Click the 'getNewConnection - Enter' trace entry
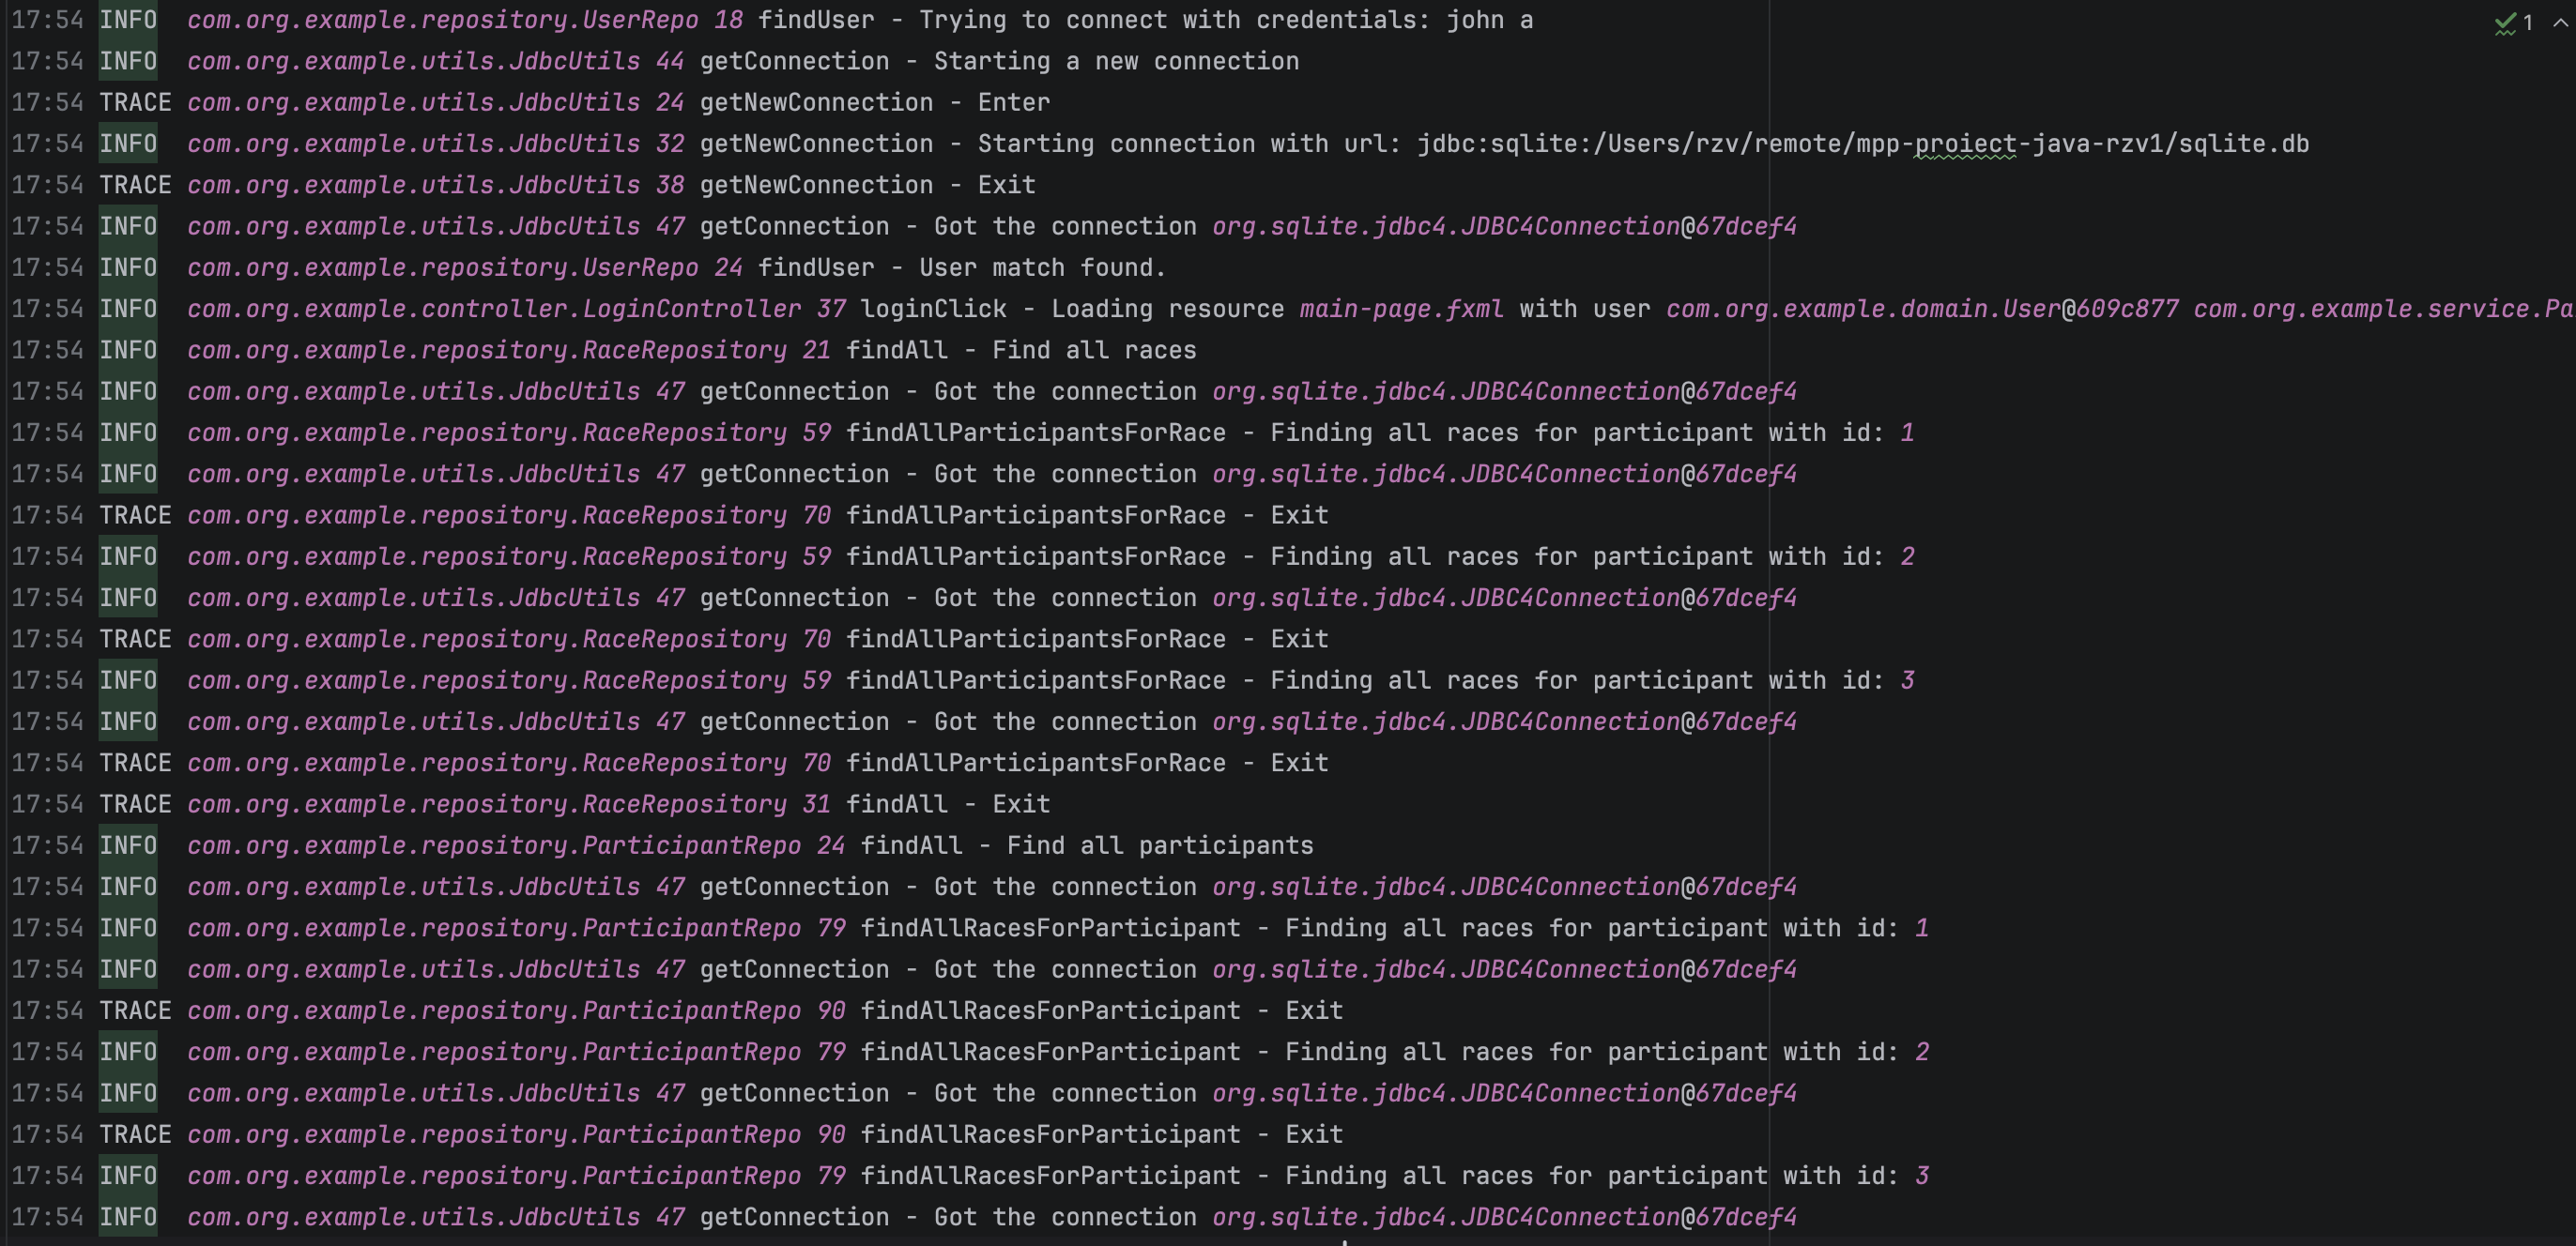The image size is (2576, 1246). (x=874, y=103)
